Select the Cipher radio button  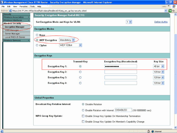[37, 45]
